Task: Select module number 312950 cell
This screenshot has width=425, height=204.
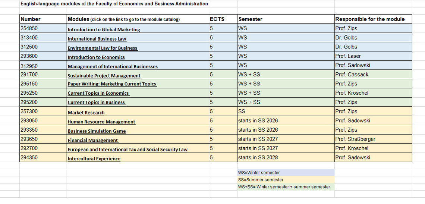Action: (x=43, y=65)
